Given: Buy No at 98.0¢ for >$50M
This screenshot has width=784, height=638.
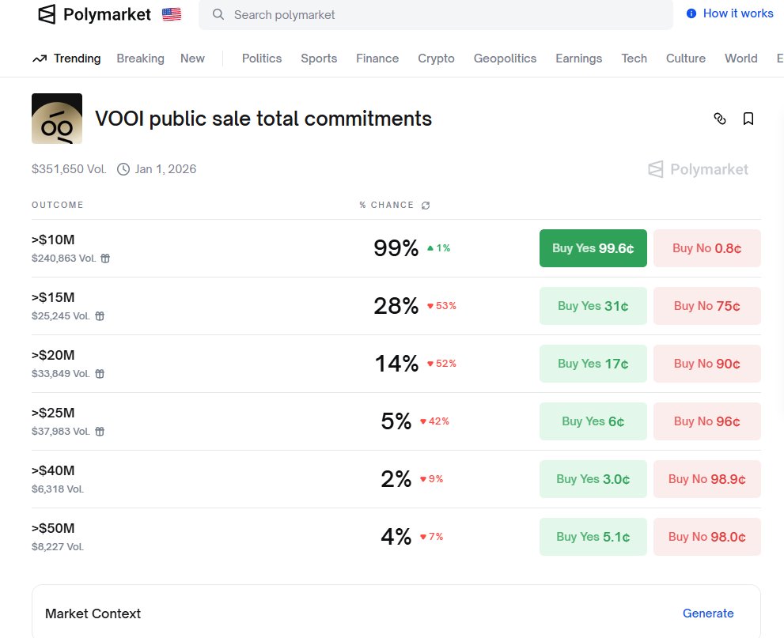Looking at the screenshot, I should tap(707, 537).
